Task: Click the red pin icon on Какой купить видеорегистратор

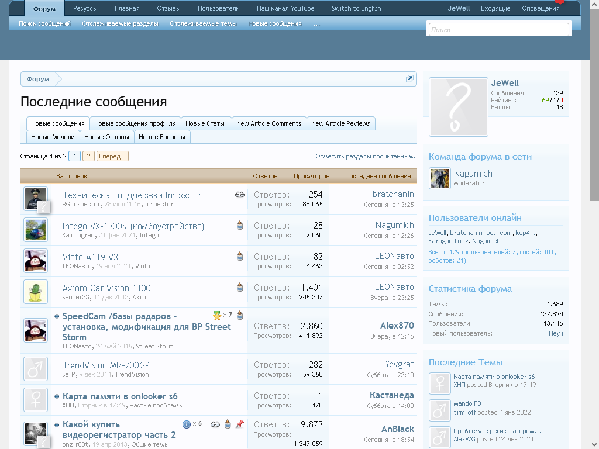Action: pyautogui.click(x=239, y=424)
